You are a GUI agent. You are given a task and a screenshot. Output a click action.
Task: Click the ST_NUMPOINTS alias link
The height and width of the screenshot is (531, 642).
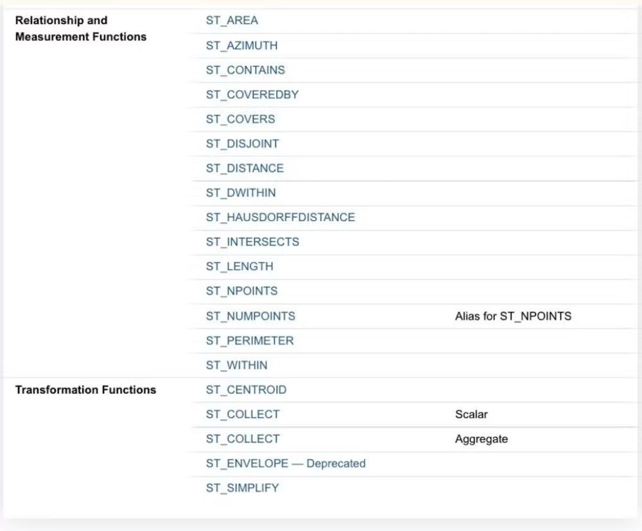tap(250, 316)
